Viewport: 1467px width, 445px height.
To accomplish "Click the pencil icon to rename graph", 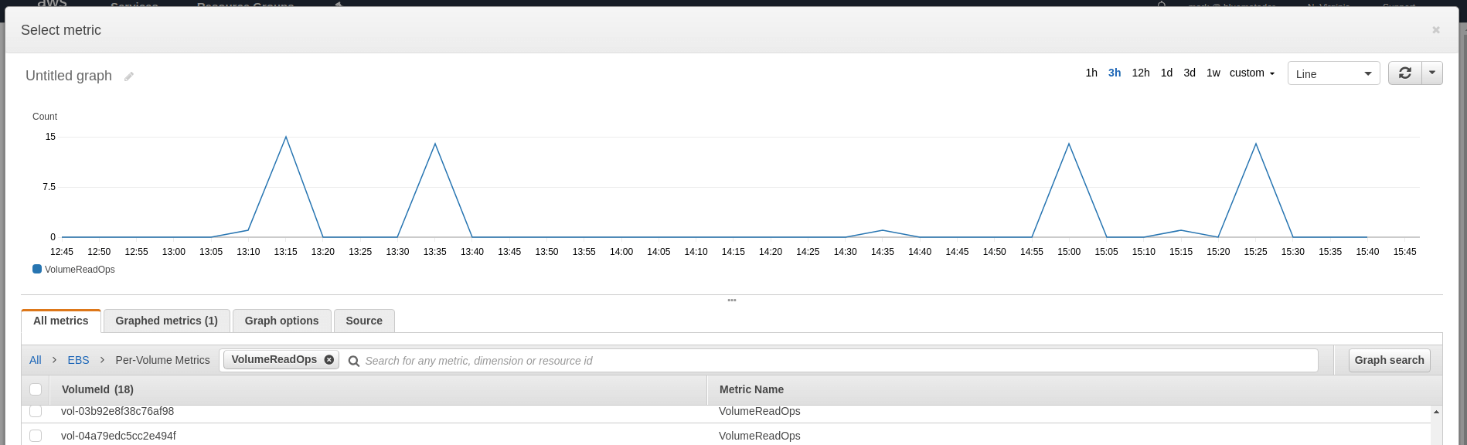I will tap(129, 76).
